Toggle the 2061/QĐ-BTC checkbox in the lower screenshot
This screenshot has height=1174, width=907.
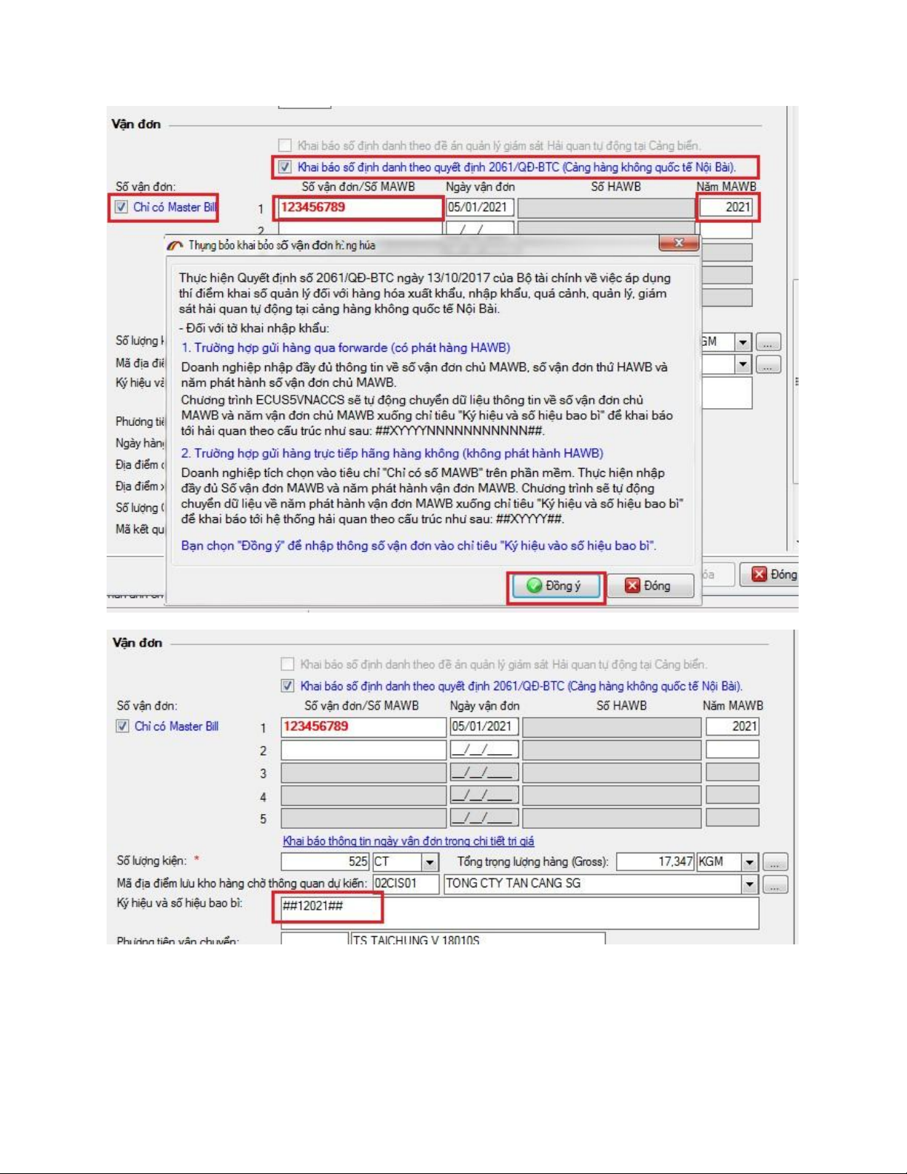[287, 686]
